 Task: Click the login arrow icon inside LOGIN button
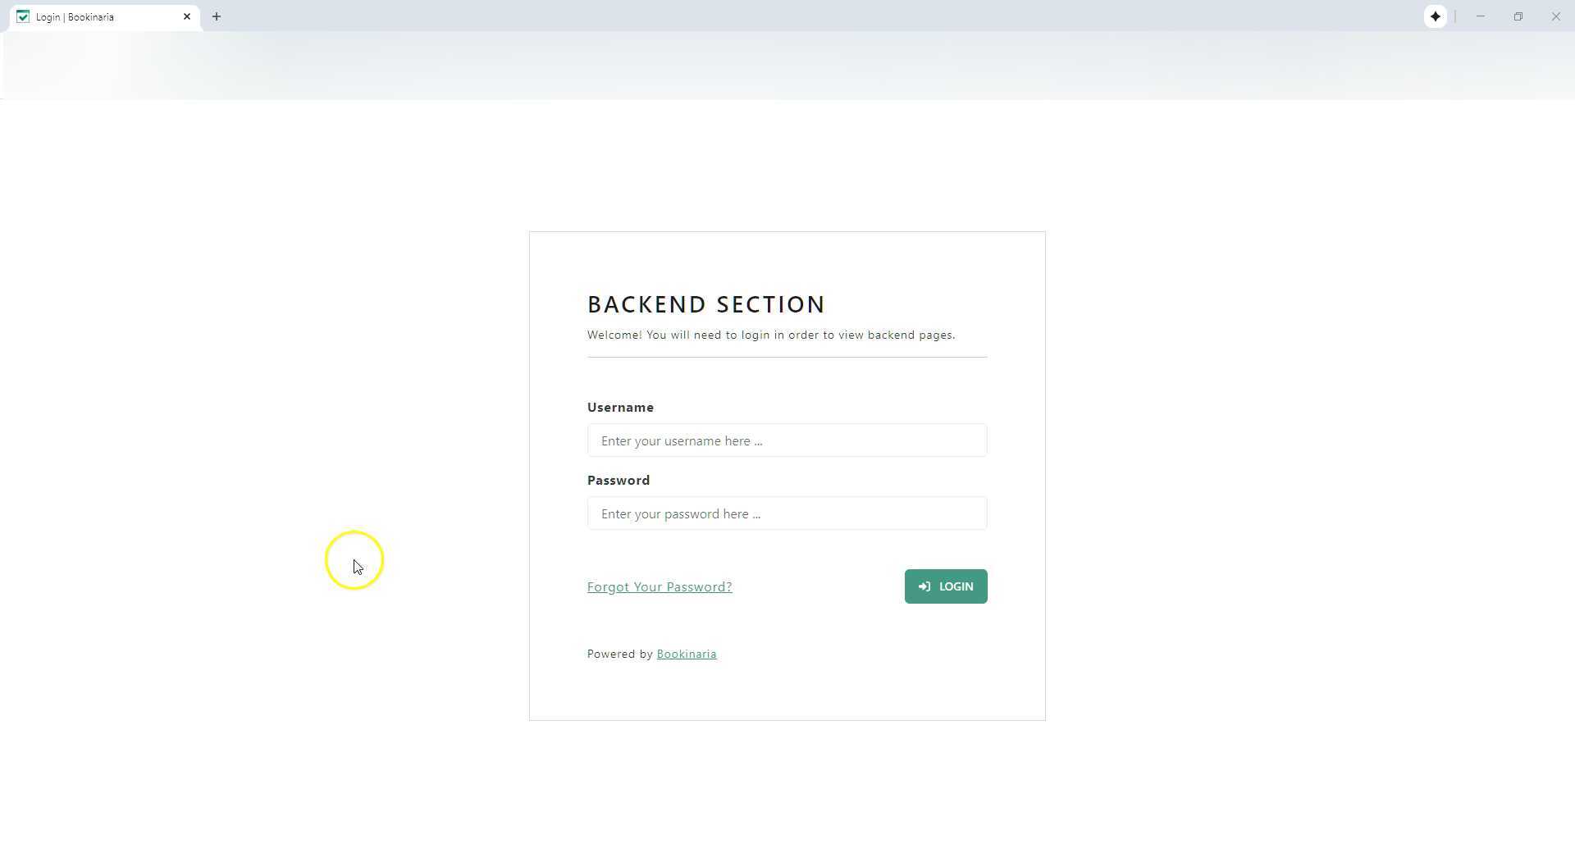pos(924,586)
